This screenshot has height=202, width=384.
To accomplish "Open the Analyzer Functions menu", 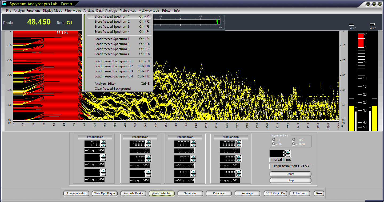I will point(27,11).
